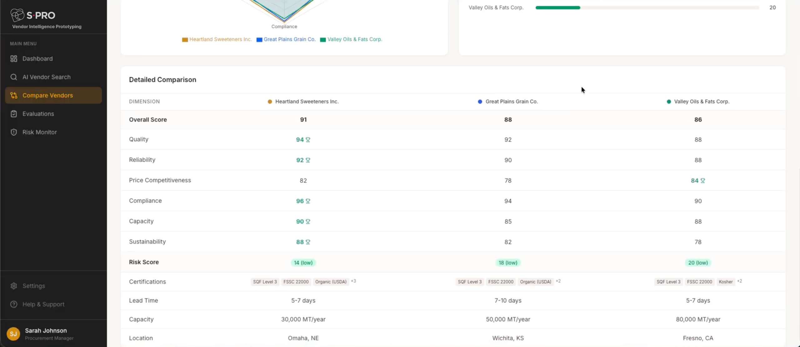Open Dashboard via its grid icon
This screenshot has height=347, width=800.
14,59
